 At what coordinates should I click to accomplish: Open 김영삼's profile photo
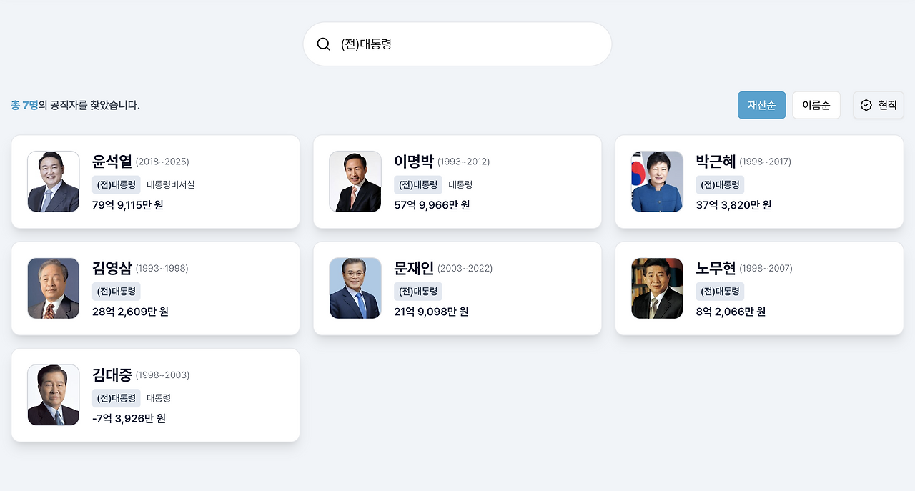point(54,288)
